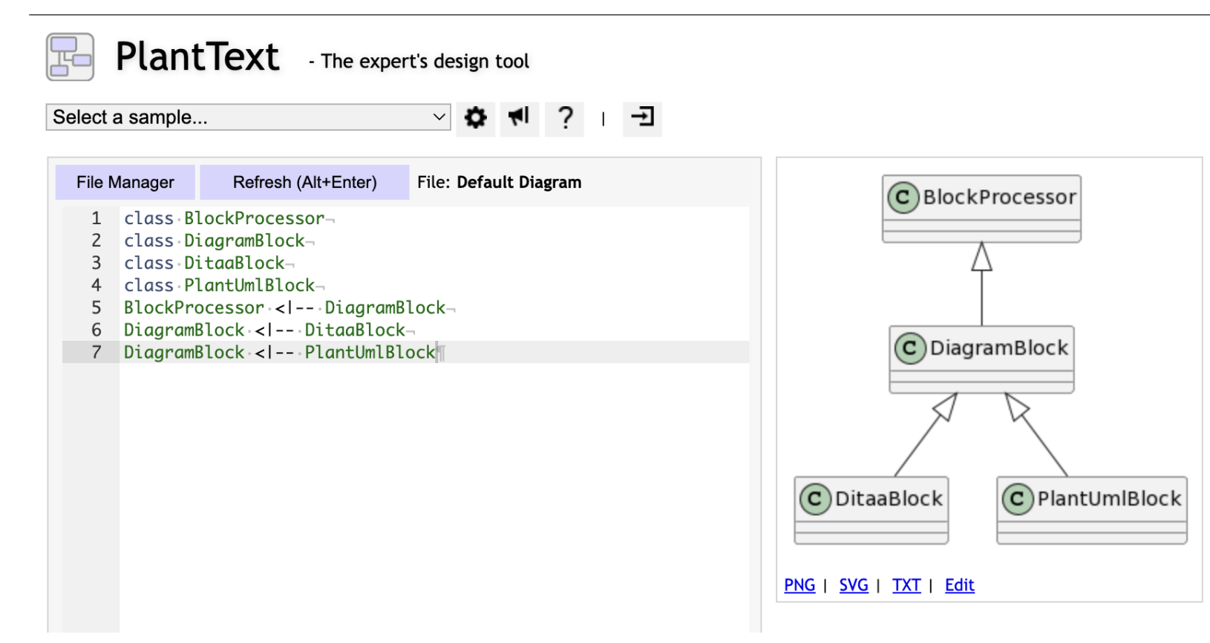The height and width of the screenshot is (643, 1210).
Task: Click Refresh (Alt+Enter) button
Action: click(305, 183)
